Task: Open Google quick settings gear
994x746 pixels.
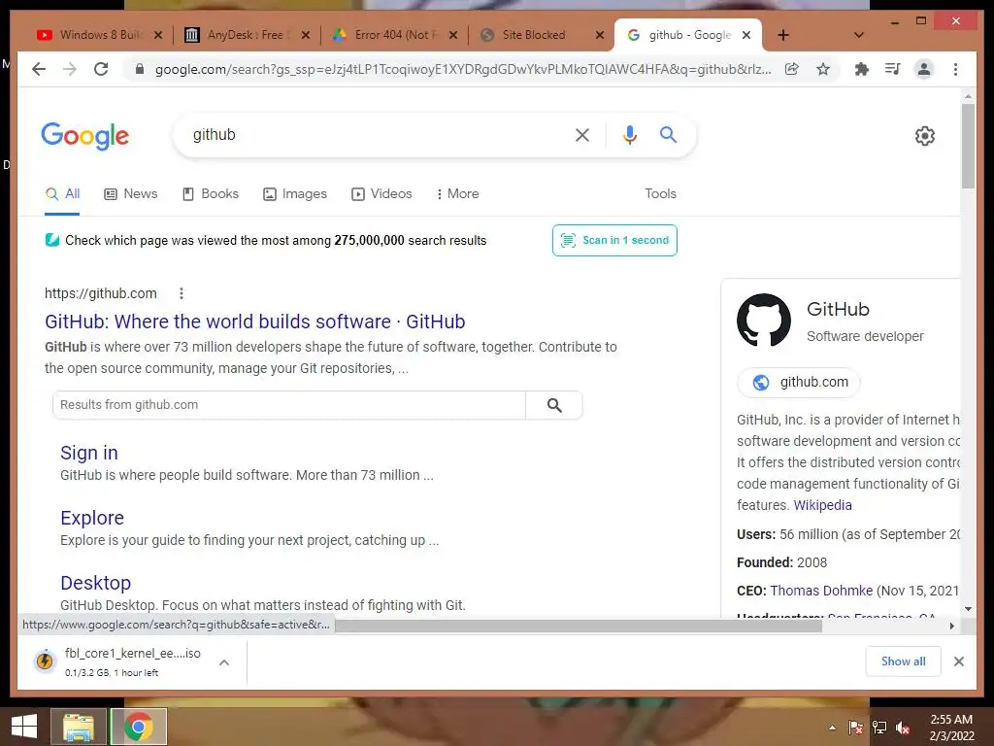Action: (x=925, y=136)
